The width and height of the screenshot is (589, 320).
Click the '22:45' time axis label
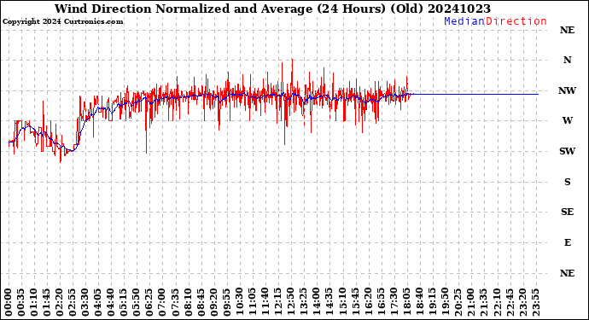510,302
